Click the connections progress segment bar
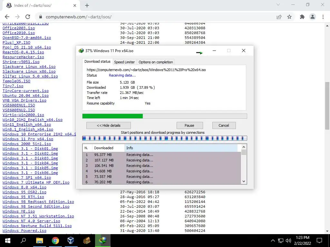Image resolution: width=330 pixels, height=247 pixels. click(165, 138)
